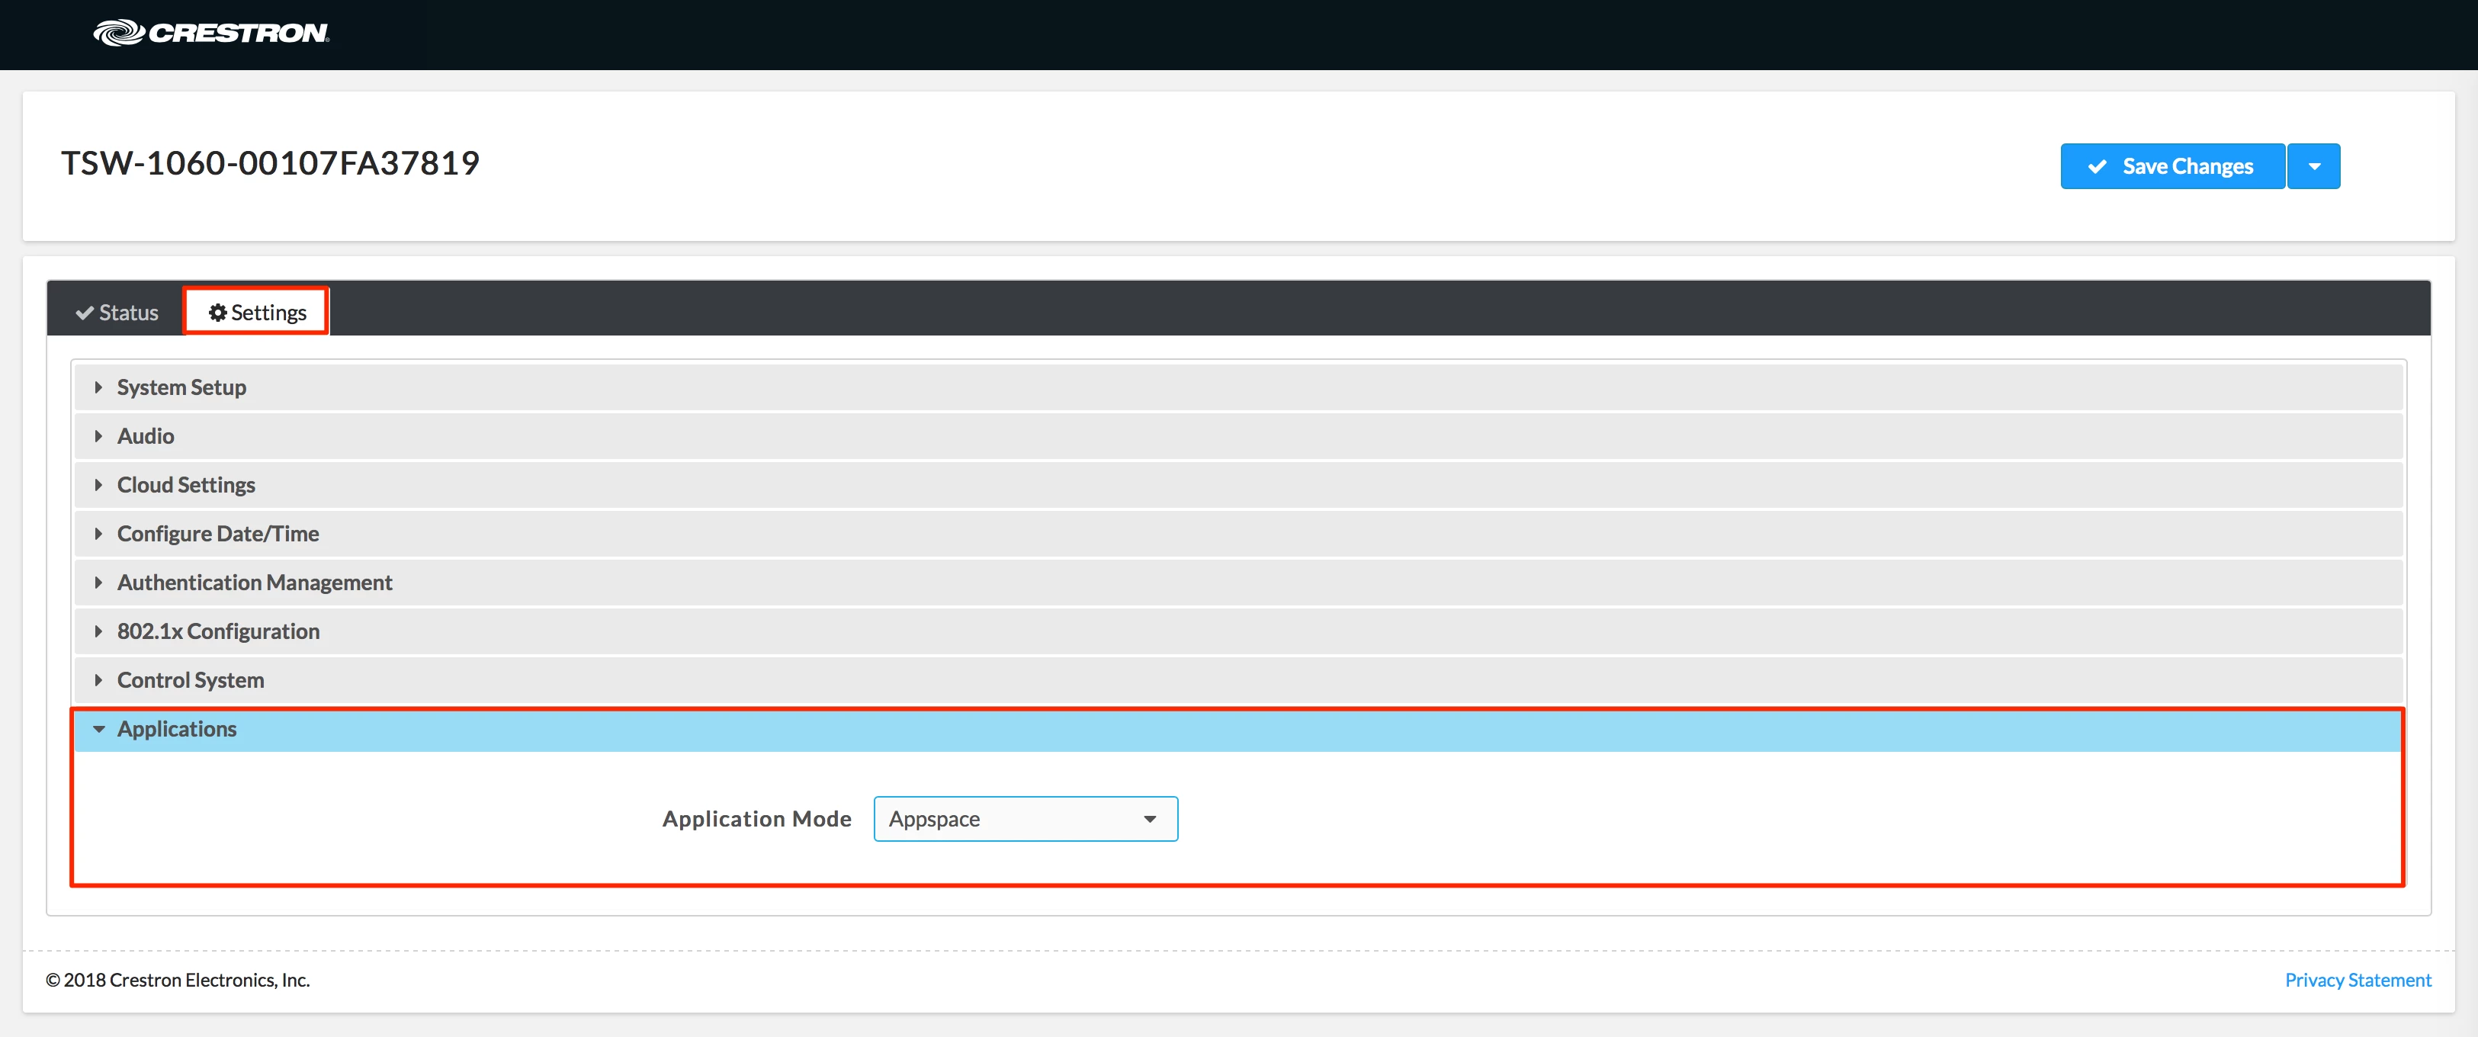Expand the System Setup section
The height and width of the screenshot is (1037, 2478).
click(181, 387)
